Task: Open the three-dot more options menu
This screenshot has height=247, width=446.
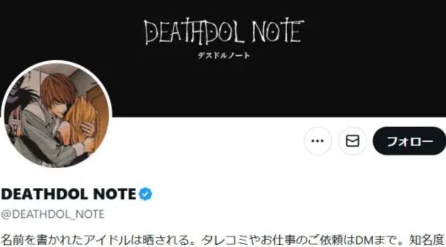Action: pyautogui.click(x=318, y=141)
